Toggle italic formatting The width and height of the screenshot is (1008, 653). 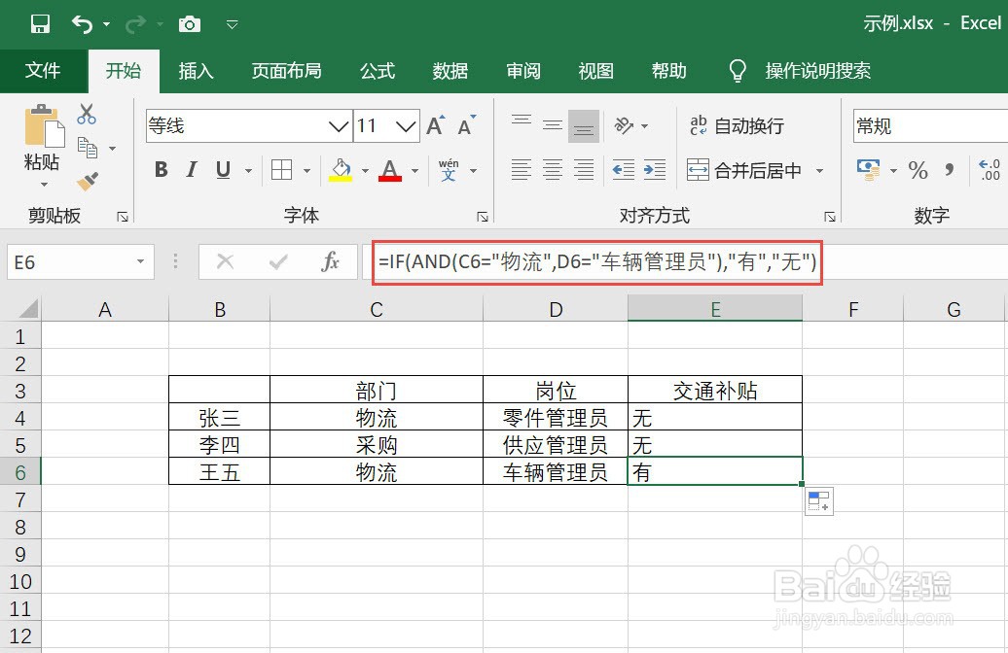point(192,169)
